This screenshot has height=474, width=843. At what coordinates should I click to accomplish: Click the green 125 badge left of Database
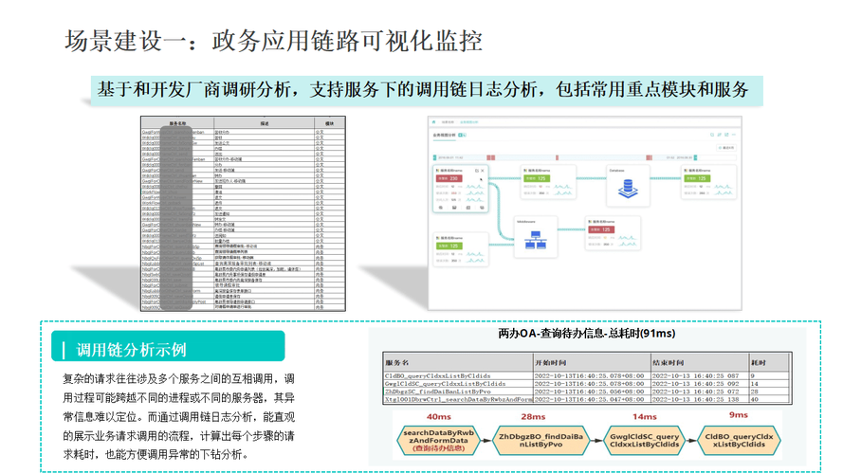(536, 178)
